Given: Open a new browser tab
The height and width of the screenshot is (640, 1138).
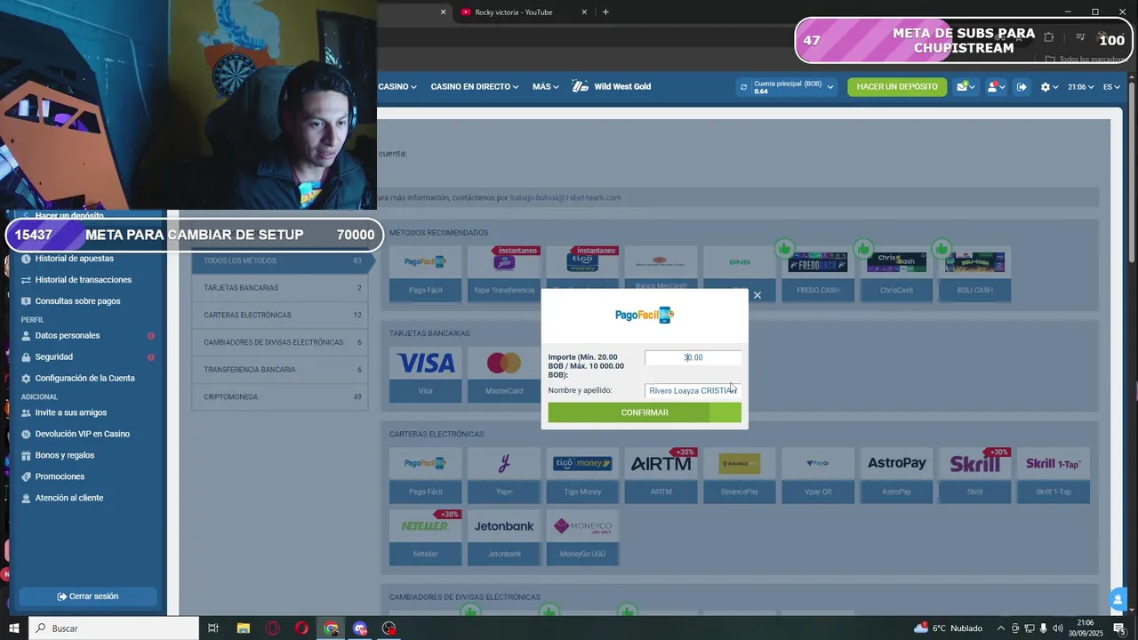Looking at the screenshot, I should [605, 12].
